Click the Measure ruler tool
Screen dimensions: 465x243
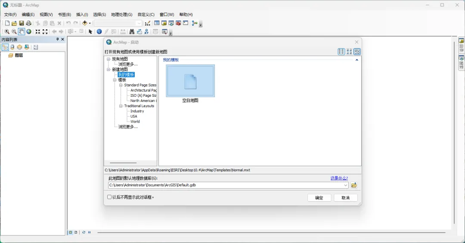click(x=123, y=31)
